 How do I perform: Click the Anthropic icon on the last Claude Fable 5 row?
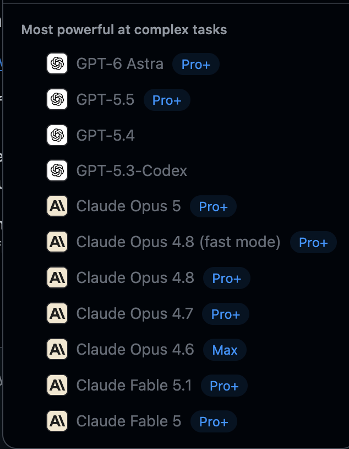pyautogui.click(x=57, y=421)
